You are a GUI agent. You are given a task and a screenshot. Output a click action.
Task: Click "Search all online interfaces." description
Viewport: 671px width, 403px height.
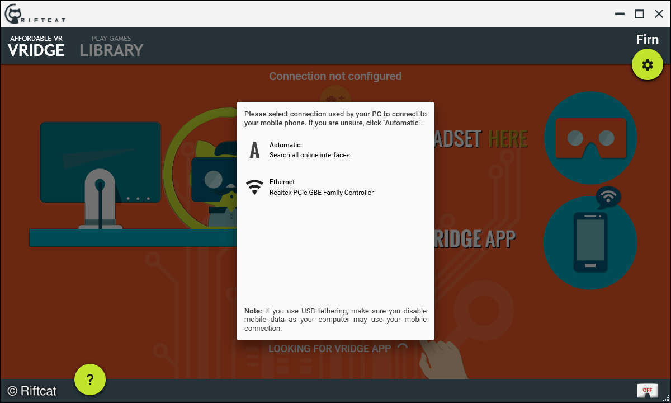[310, 155]
